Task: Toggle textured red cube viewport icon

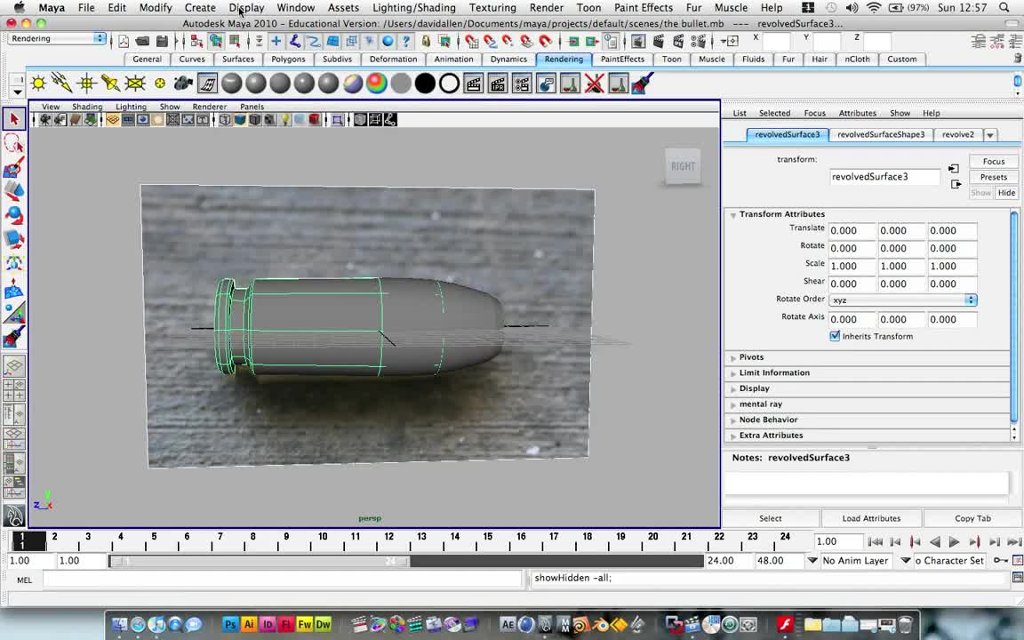Action: 314,120
